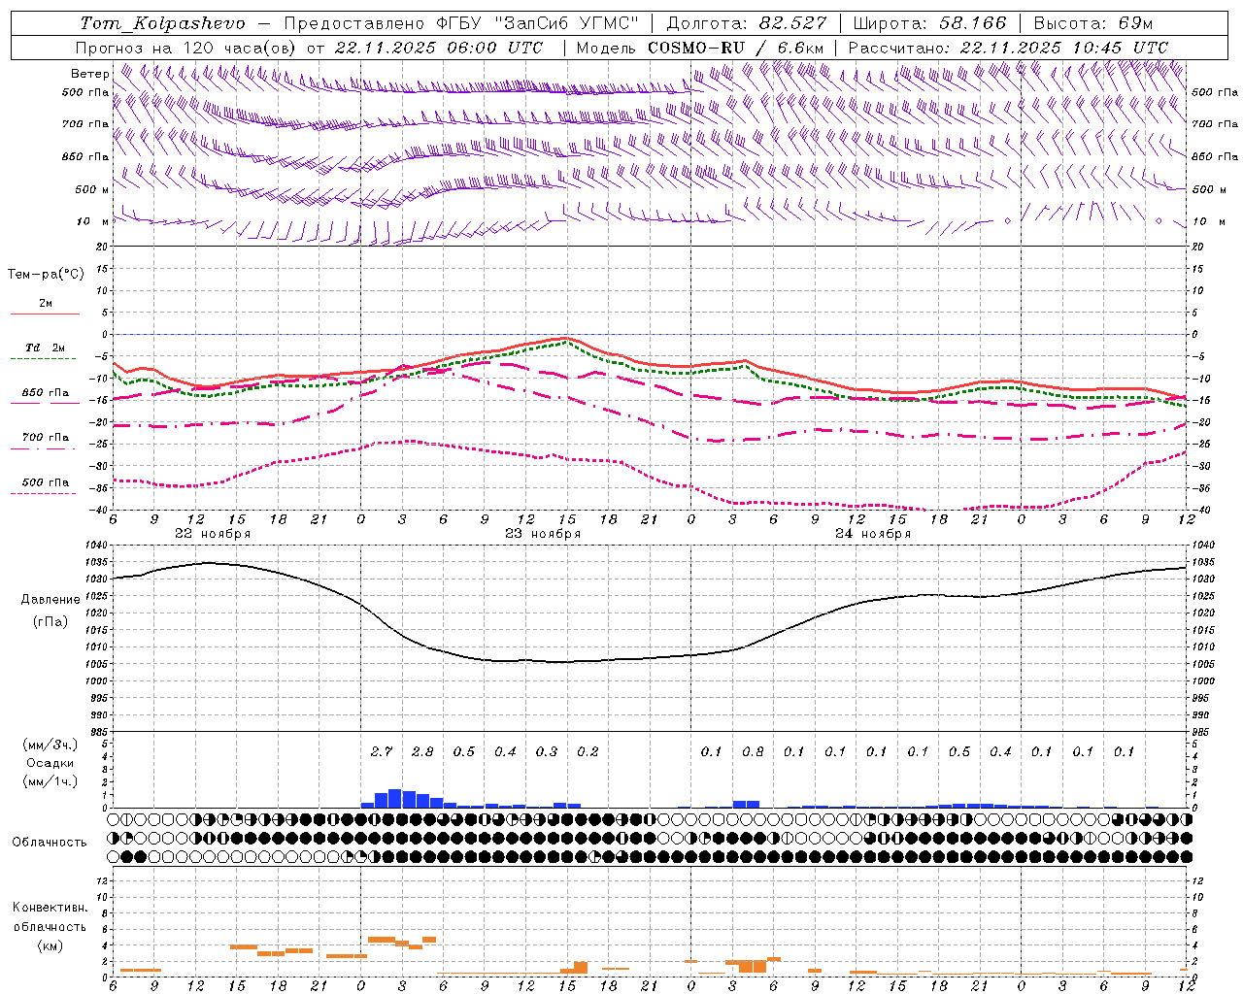The width and height of the screenshot is (1243, 994).
Task: Click the (мм/1ч.) precipitation unit label
Action: tap(50, 781)
